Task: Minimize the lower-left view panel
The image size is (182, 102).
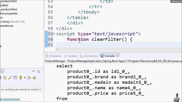Action: tap(34, 71)
